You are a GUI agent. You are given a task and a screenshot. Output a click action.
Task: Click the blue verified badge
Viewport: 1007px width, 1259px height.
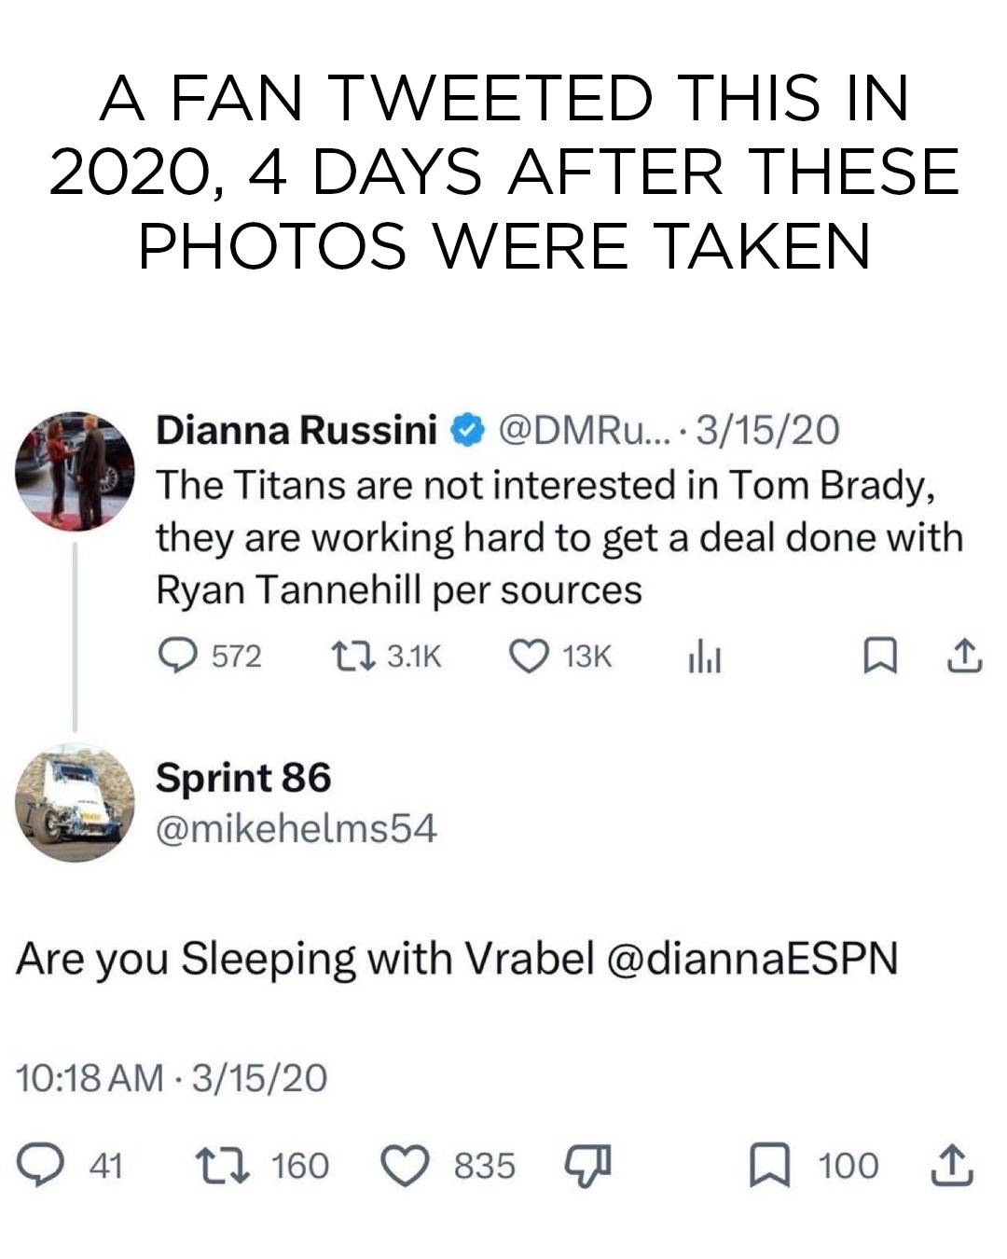pos(467,431)
